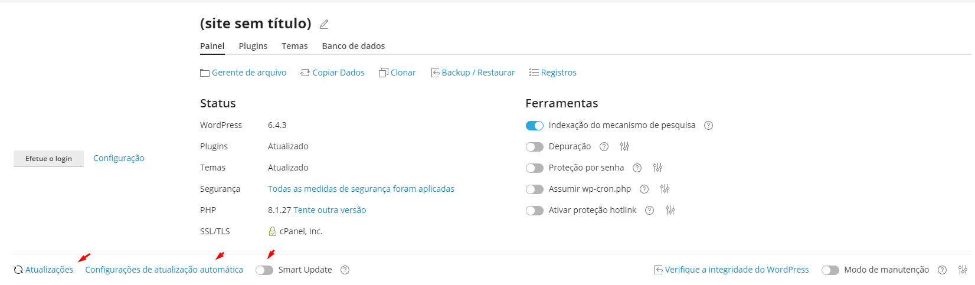Click help icon for Indexação do mecanismo
The image size is (975, 285).
point(708,125)
